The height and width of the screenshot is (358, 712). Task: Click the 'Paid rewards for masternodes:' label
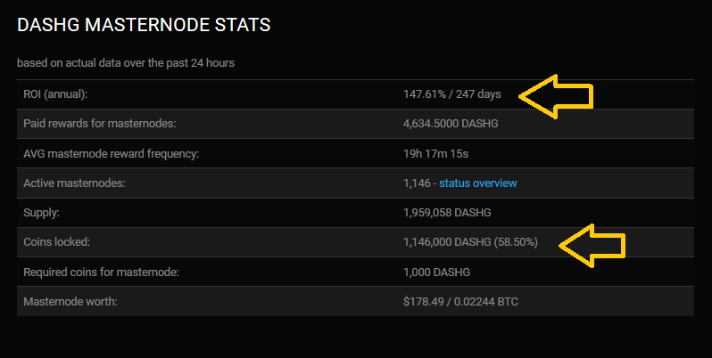tap(99, 123)
